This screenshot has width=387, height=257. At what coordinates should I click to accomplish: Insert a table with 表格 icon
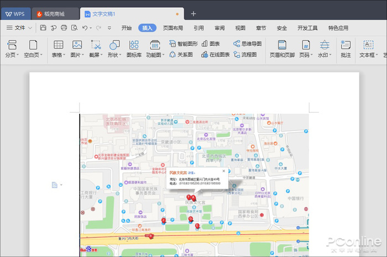[59, 49]
